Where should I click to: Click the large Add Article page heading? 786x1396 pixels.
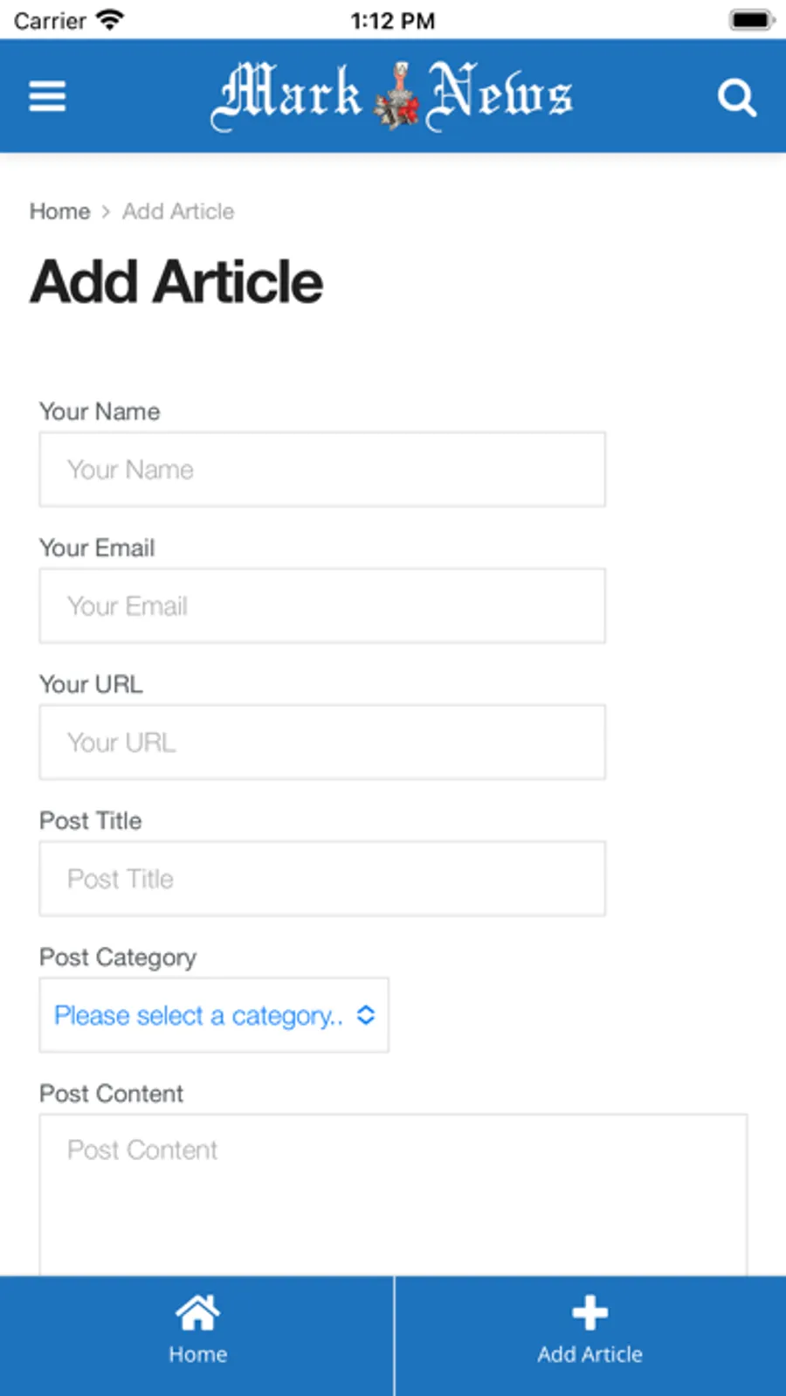click(176, 282)
